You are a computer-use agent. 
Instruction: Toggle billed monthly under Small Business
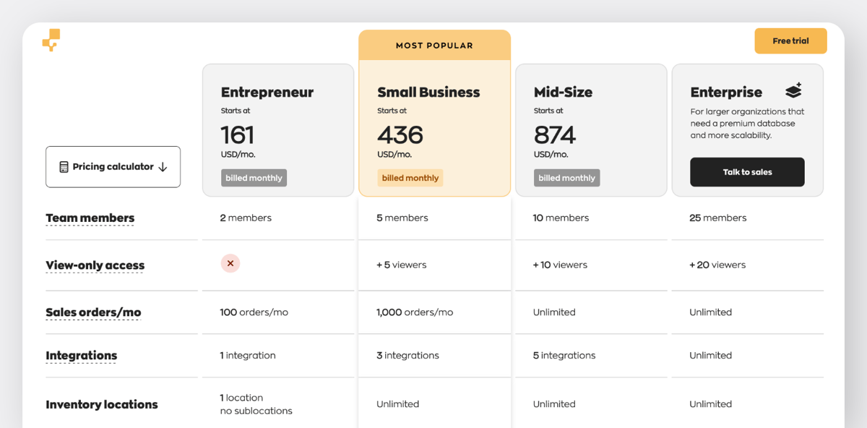tap(410, 177)
